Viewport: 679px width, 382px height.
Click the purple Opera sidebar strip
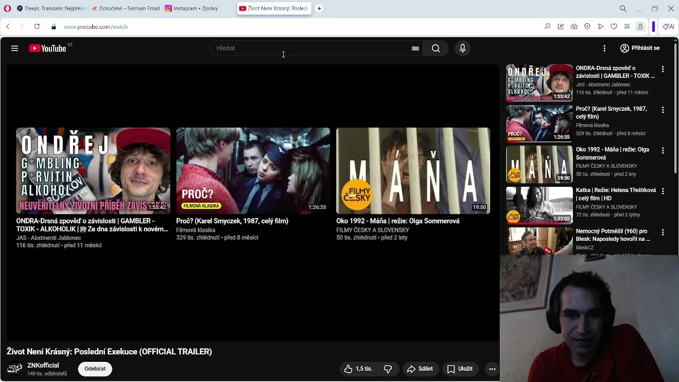point(654,27)
